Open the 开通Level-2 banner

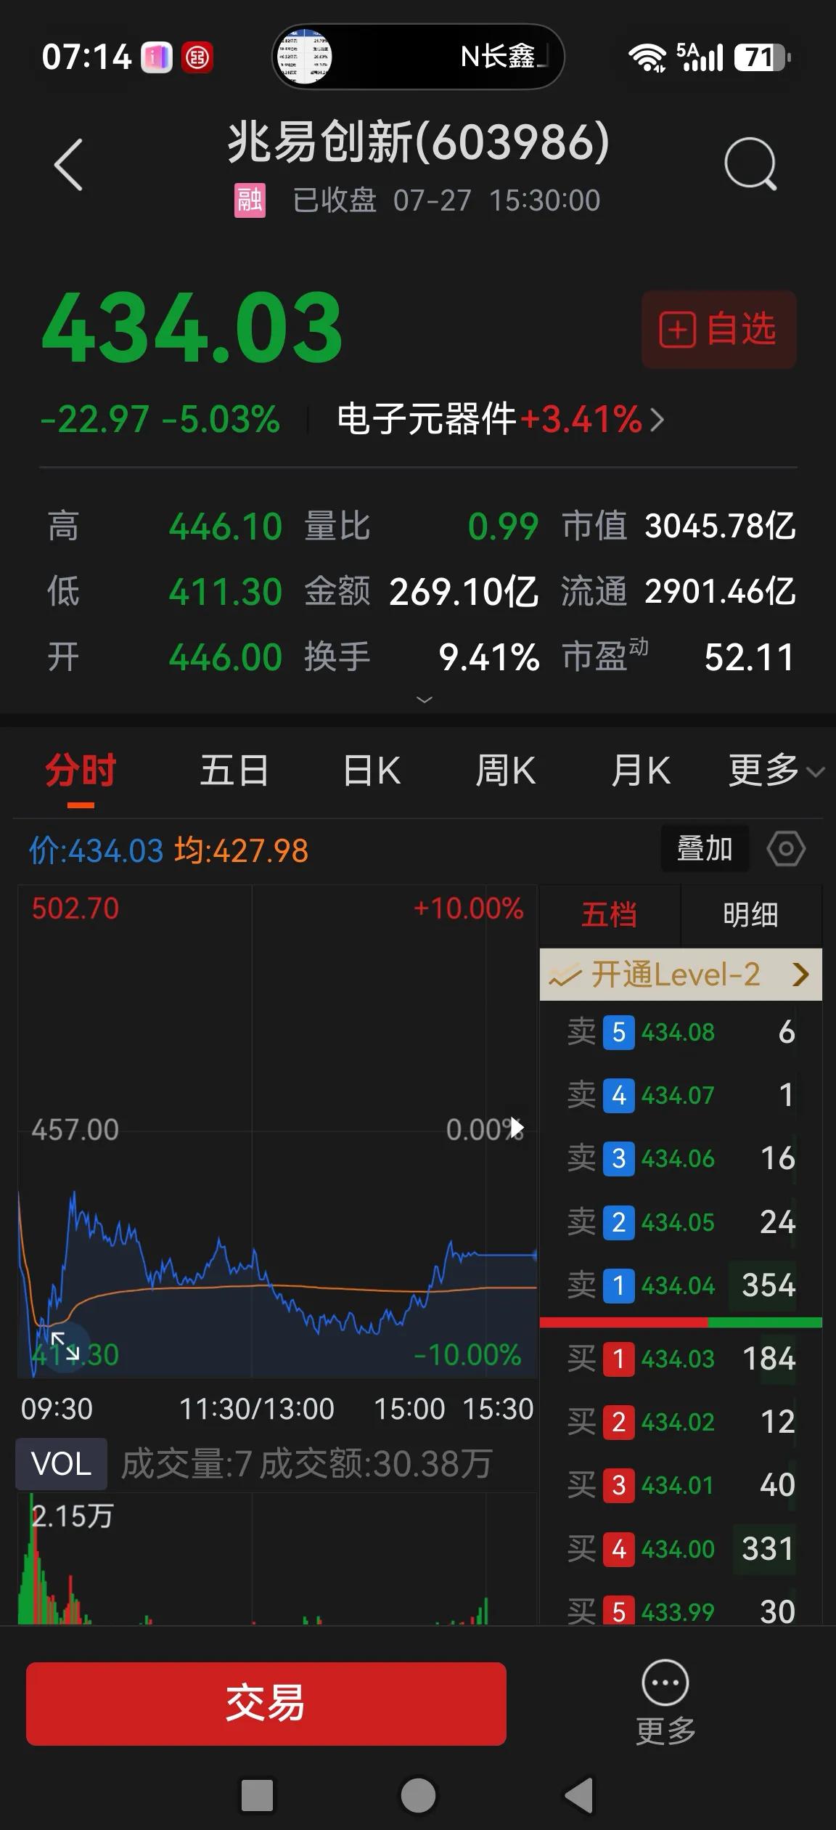pyautogui.click(x=681, y=975)
